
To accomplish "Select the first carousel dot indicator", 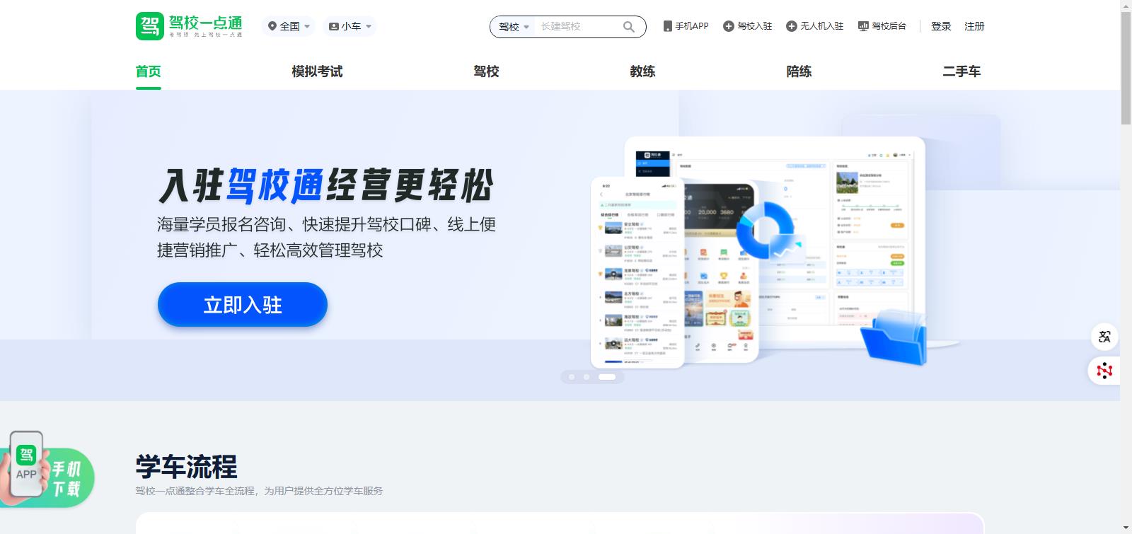I will click(x=572, y=377).
